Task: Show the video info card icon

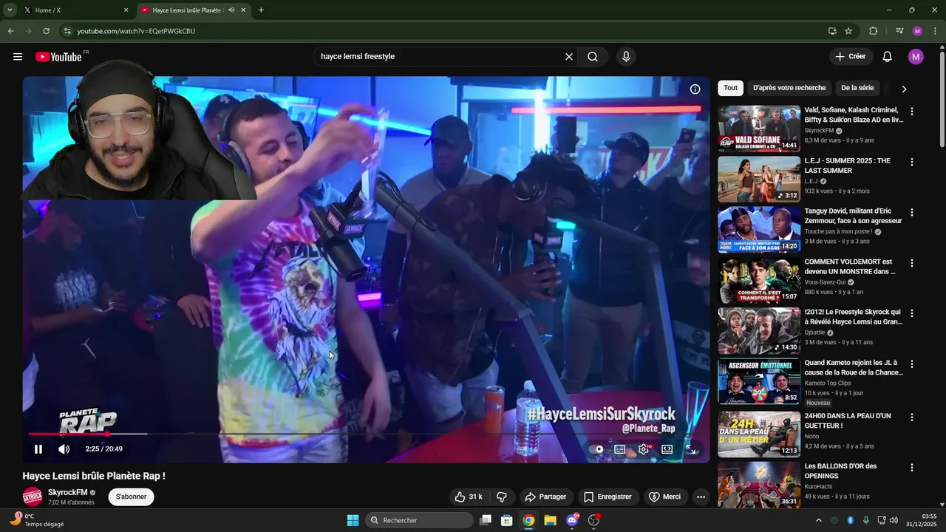Action: tap(695, 89)
